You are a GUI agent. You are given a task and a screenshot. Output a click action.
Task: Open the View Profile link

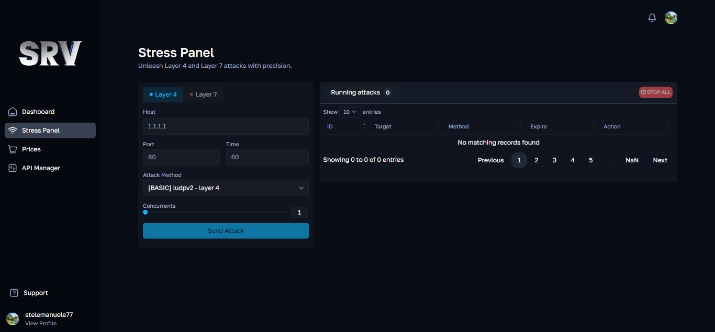(x=41, y=324)
